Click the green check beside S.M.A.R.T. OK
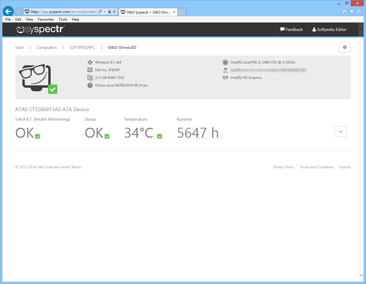366x284 pixels. 37,136
